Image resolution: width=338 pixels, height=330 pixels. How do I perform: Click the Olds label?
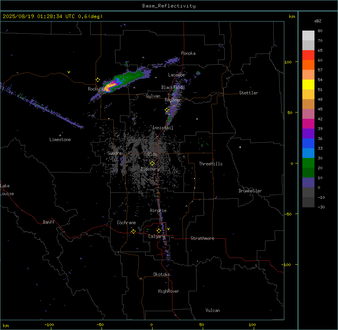click(x=152, y=154)
